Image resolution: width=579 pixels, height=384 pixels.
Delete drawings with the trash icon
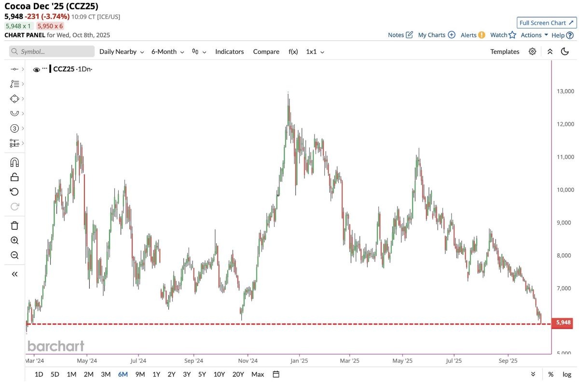(x=14, y=225)
